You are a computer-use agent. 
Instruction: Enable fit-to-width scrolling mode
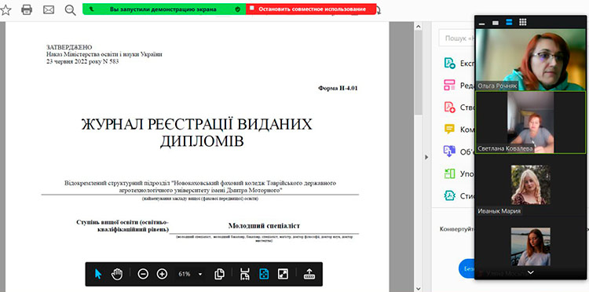[245, 274]
